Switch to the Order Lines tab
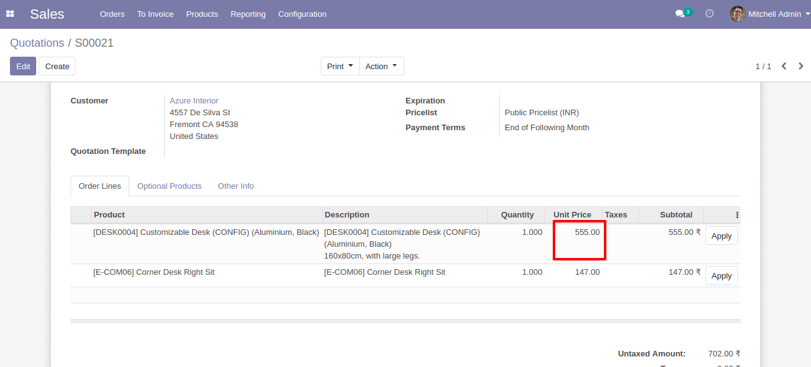This screenshot has height=367, width=811. point(100,186)
